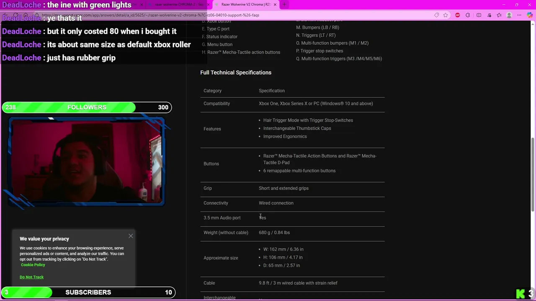Click the Followers progress bar
Image resolution: width=536 pixels, height=301 pixels.
[x=87, y=107]
